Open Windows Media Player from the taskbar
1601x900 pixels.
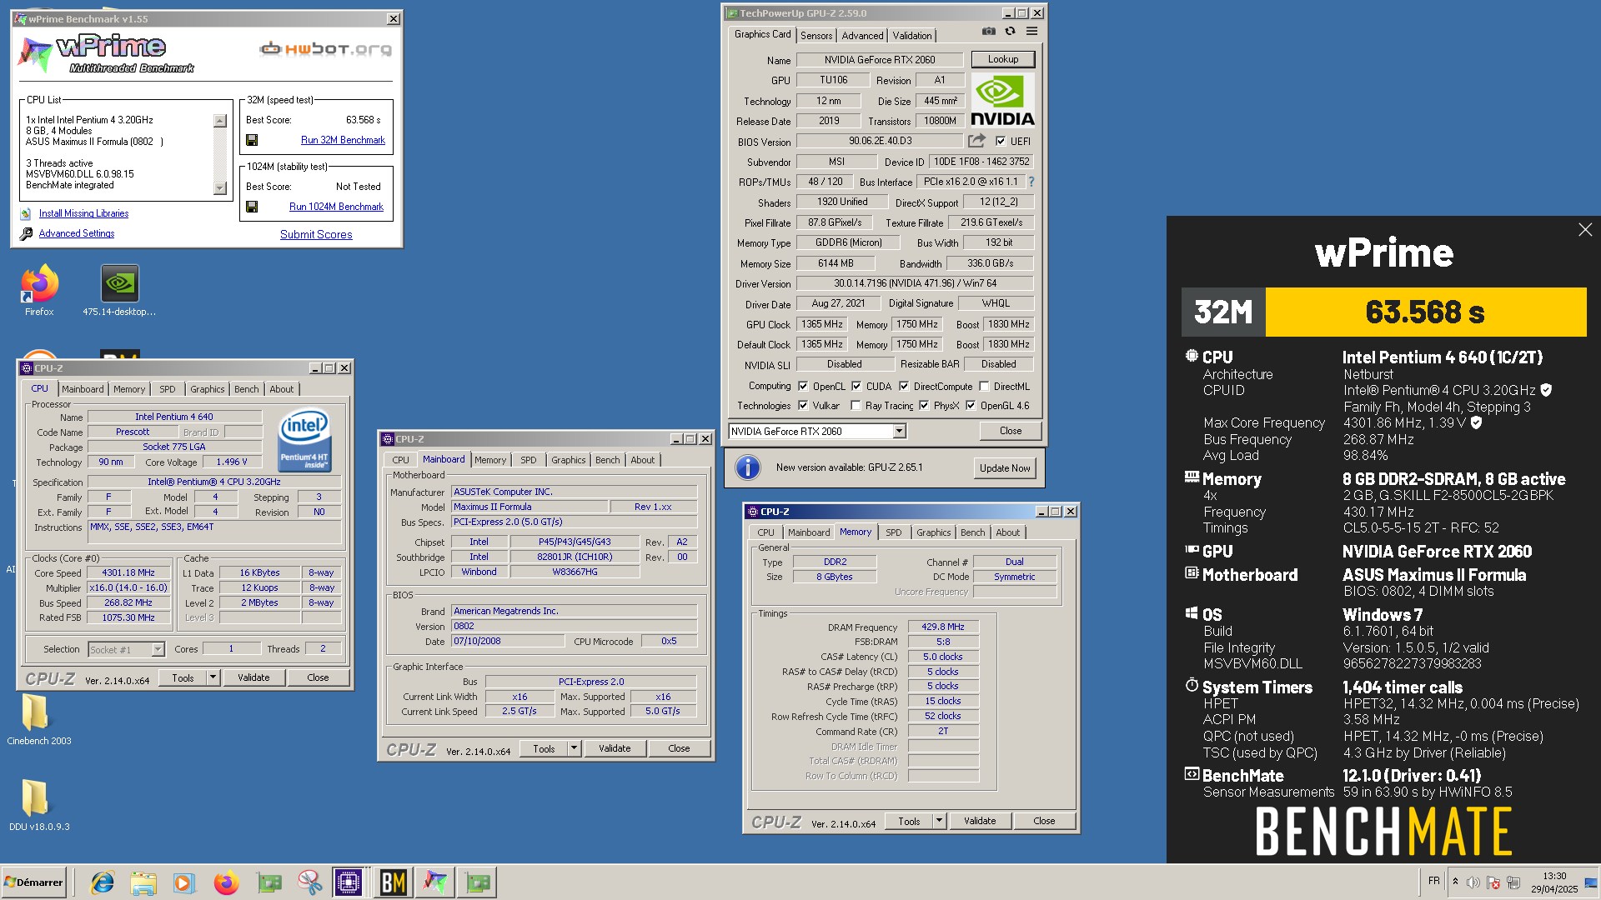(x=184, y=882)
